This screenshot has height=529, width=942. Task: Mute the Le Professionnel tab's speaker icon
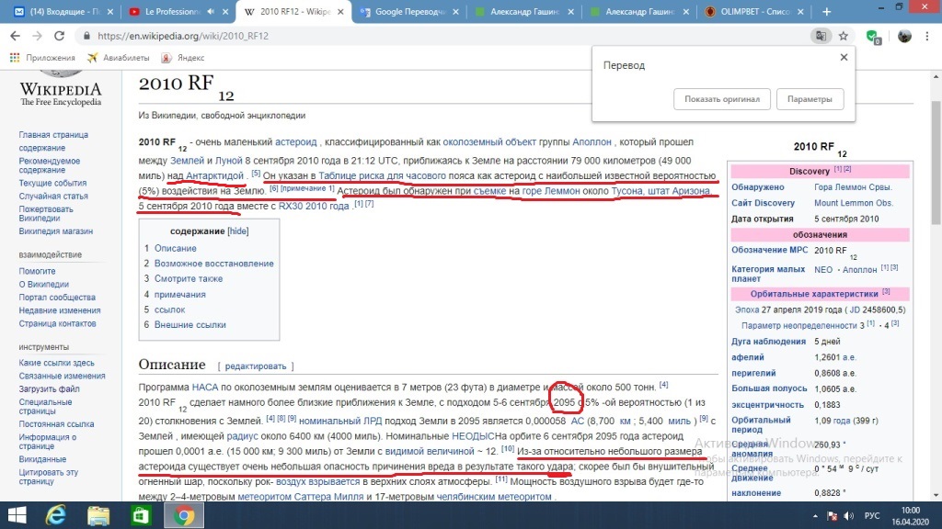[211, 11]
